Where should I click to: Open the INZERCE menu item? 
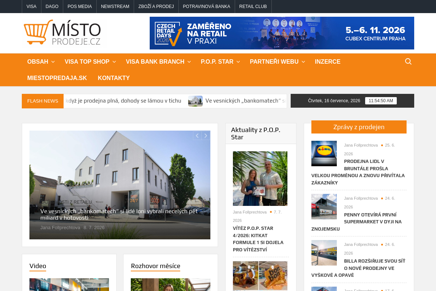(x=328, y=62)
